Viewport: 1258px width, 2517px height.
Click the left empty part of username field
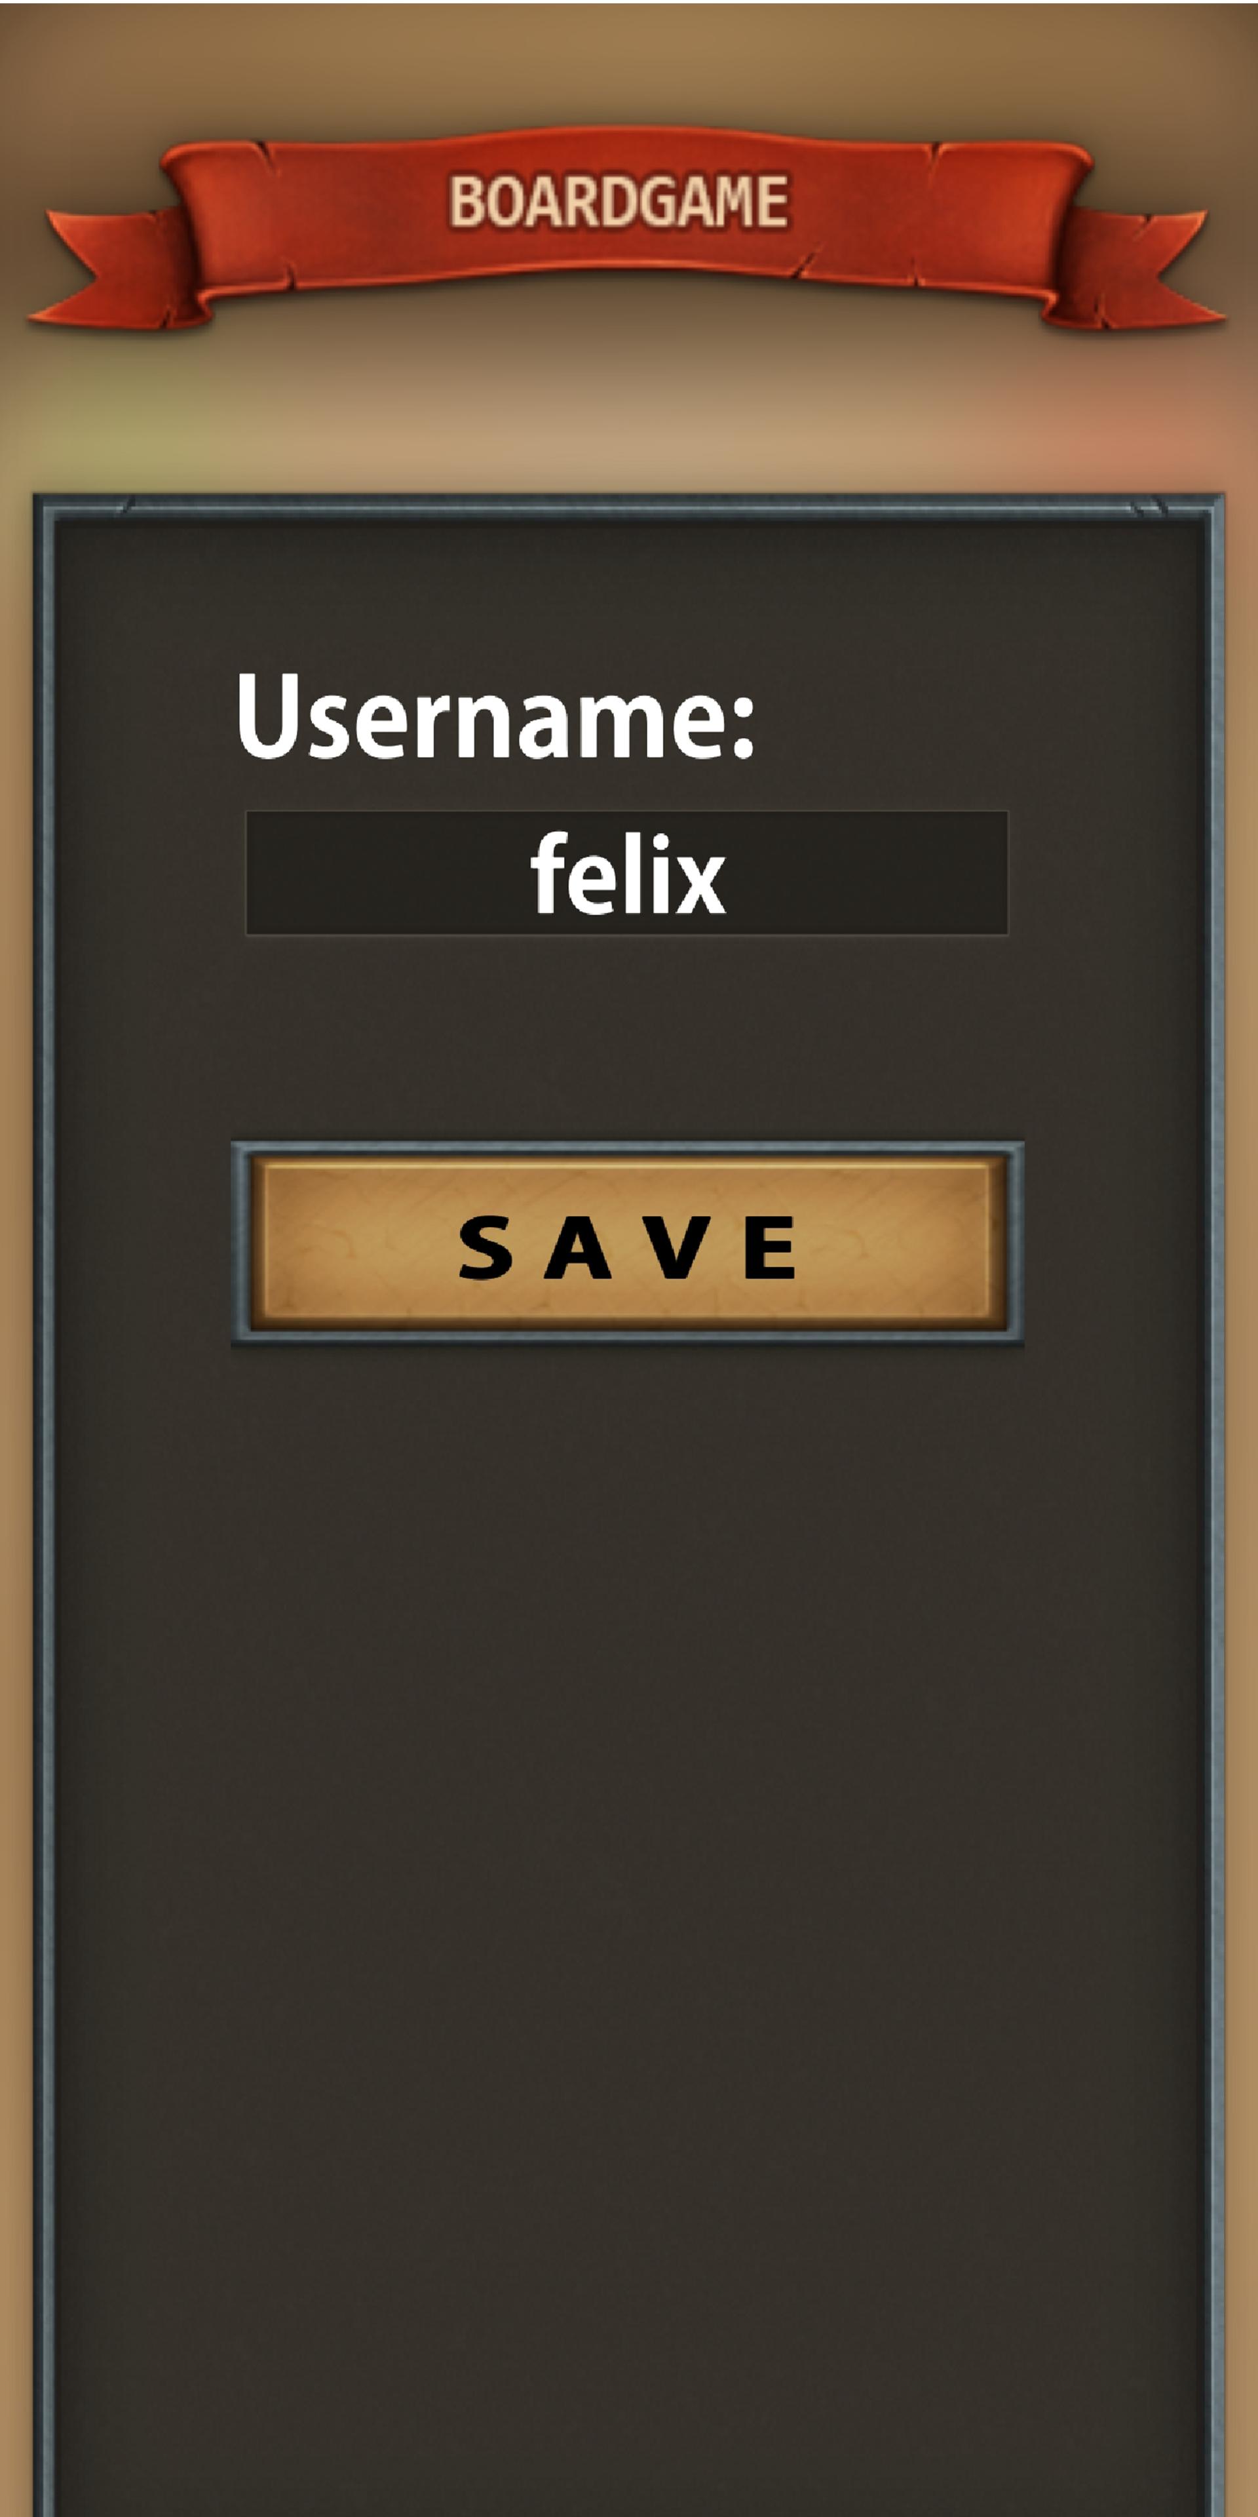(386, 872)
